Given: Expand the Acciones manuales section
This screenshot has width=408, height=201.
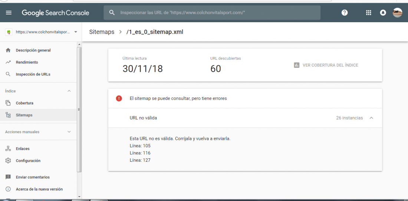Looking at the screenshot, I should pos(69,132).
